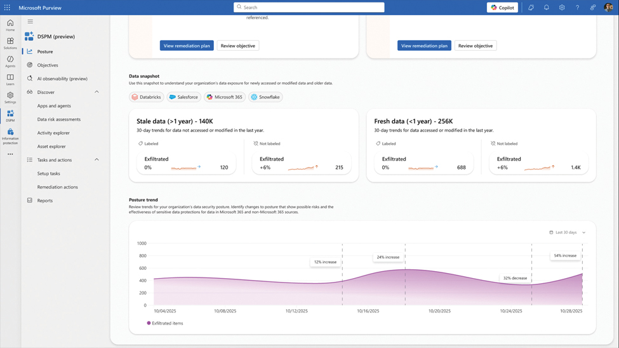Open Data risk assessments

pos(59,119)
